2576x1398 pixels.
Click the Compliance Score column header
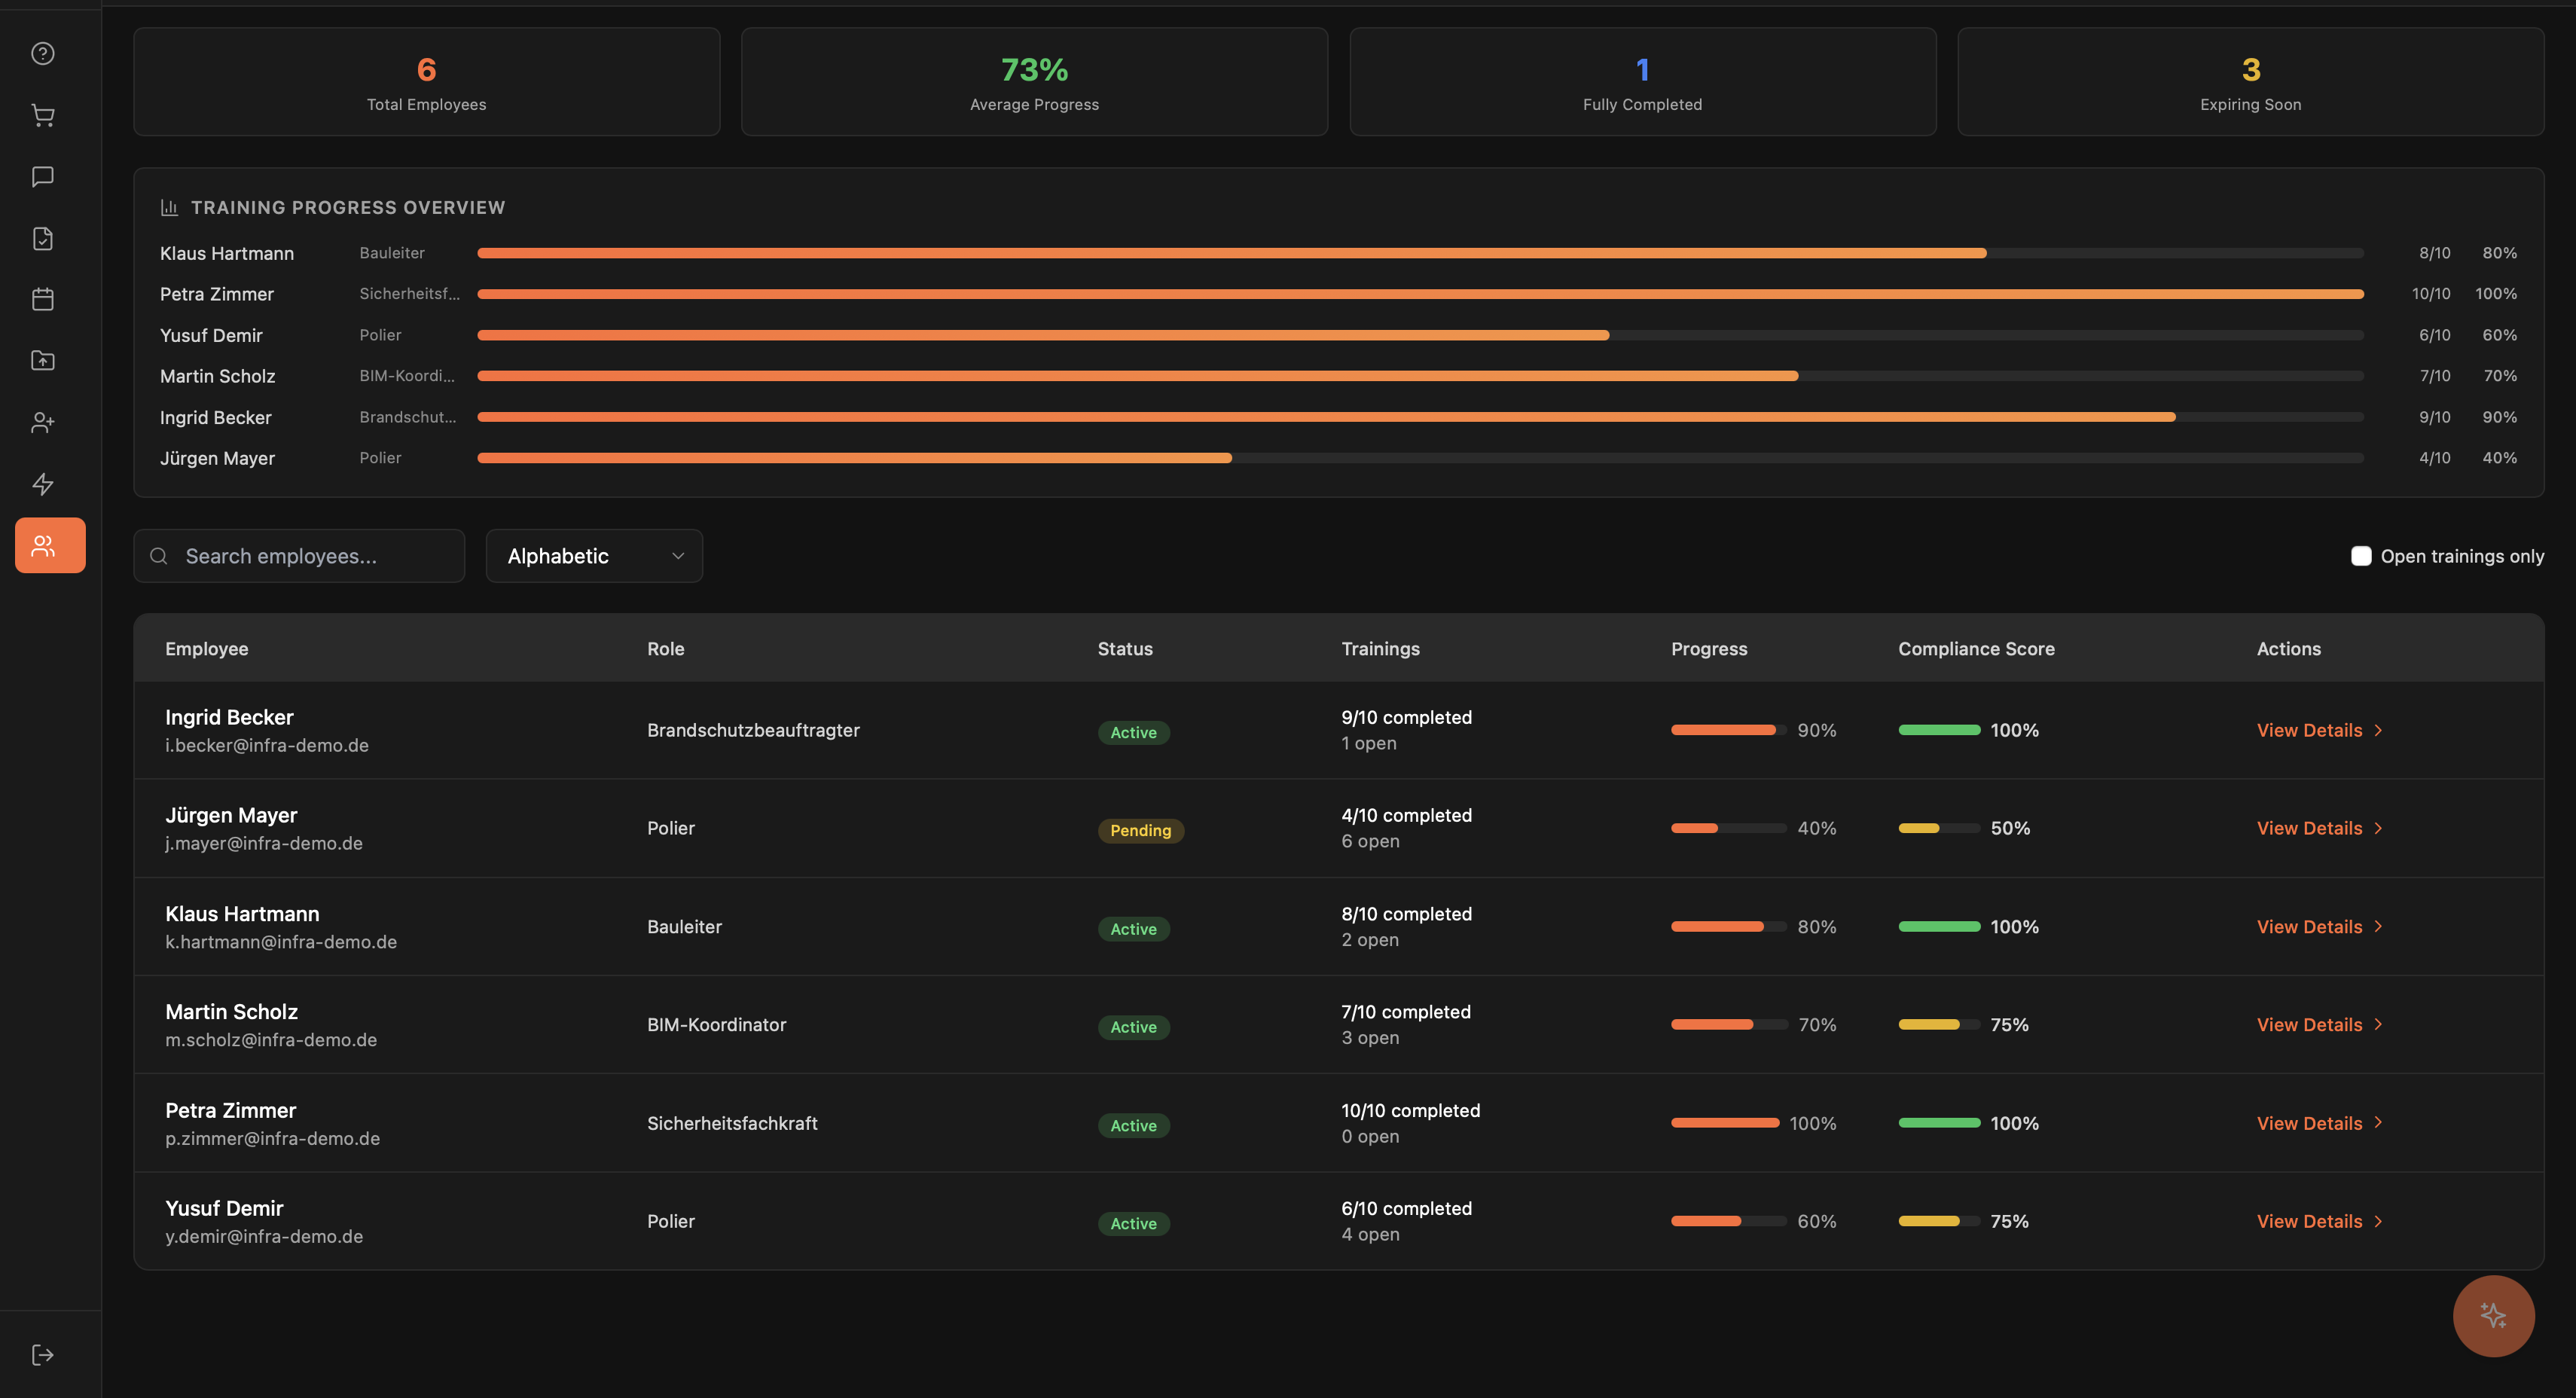pos(1976,649)
